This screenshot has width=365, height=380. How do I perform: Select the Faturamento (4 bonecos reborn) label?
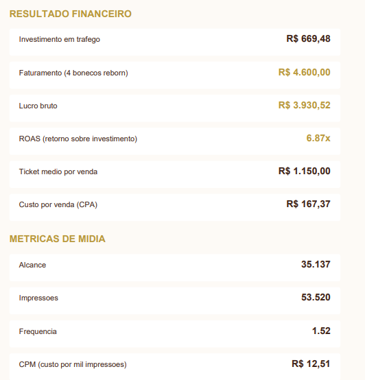tap(73, 73)
